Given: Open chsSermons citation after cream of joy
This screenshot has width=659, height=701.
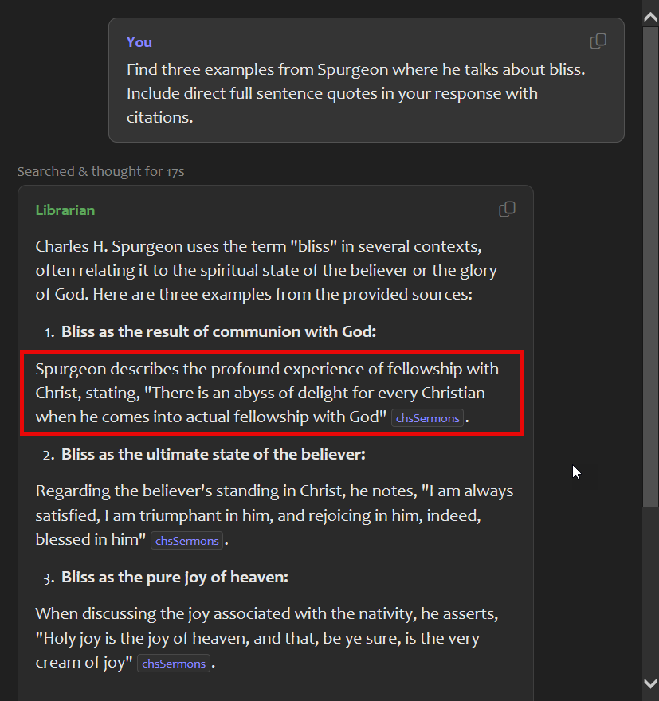Looking at the screenshot, I should point(174,664).
